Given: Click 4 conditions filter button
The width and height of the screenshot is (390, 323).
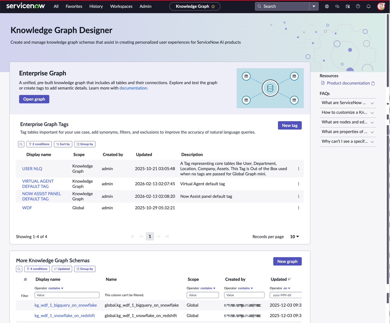Looking at the screenshot, I should pos(37,269).
